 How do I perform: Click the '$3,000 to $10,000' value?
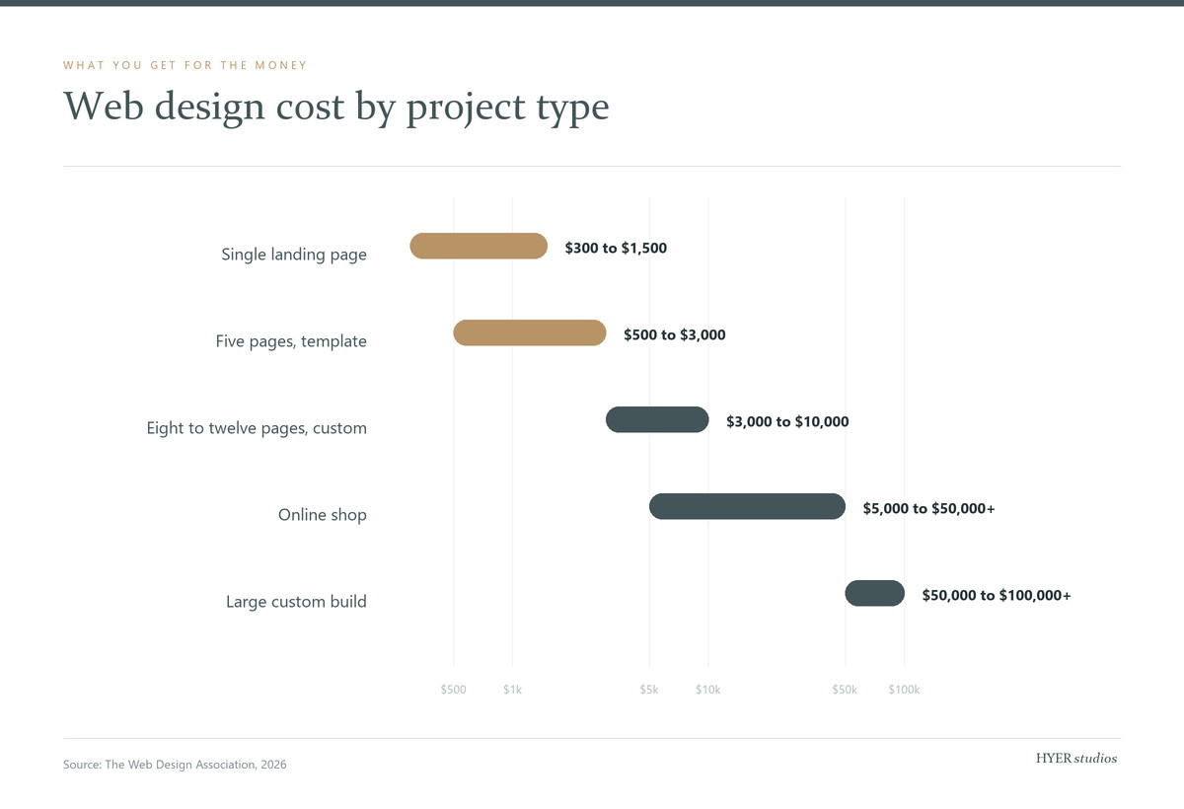pyautogui.click(x=787, y=422)
